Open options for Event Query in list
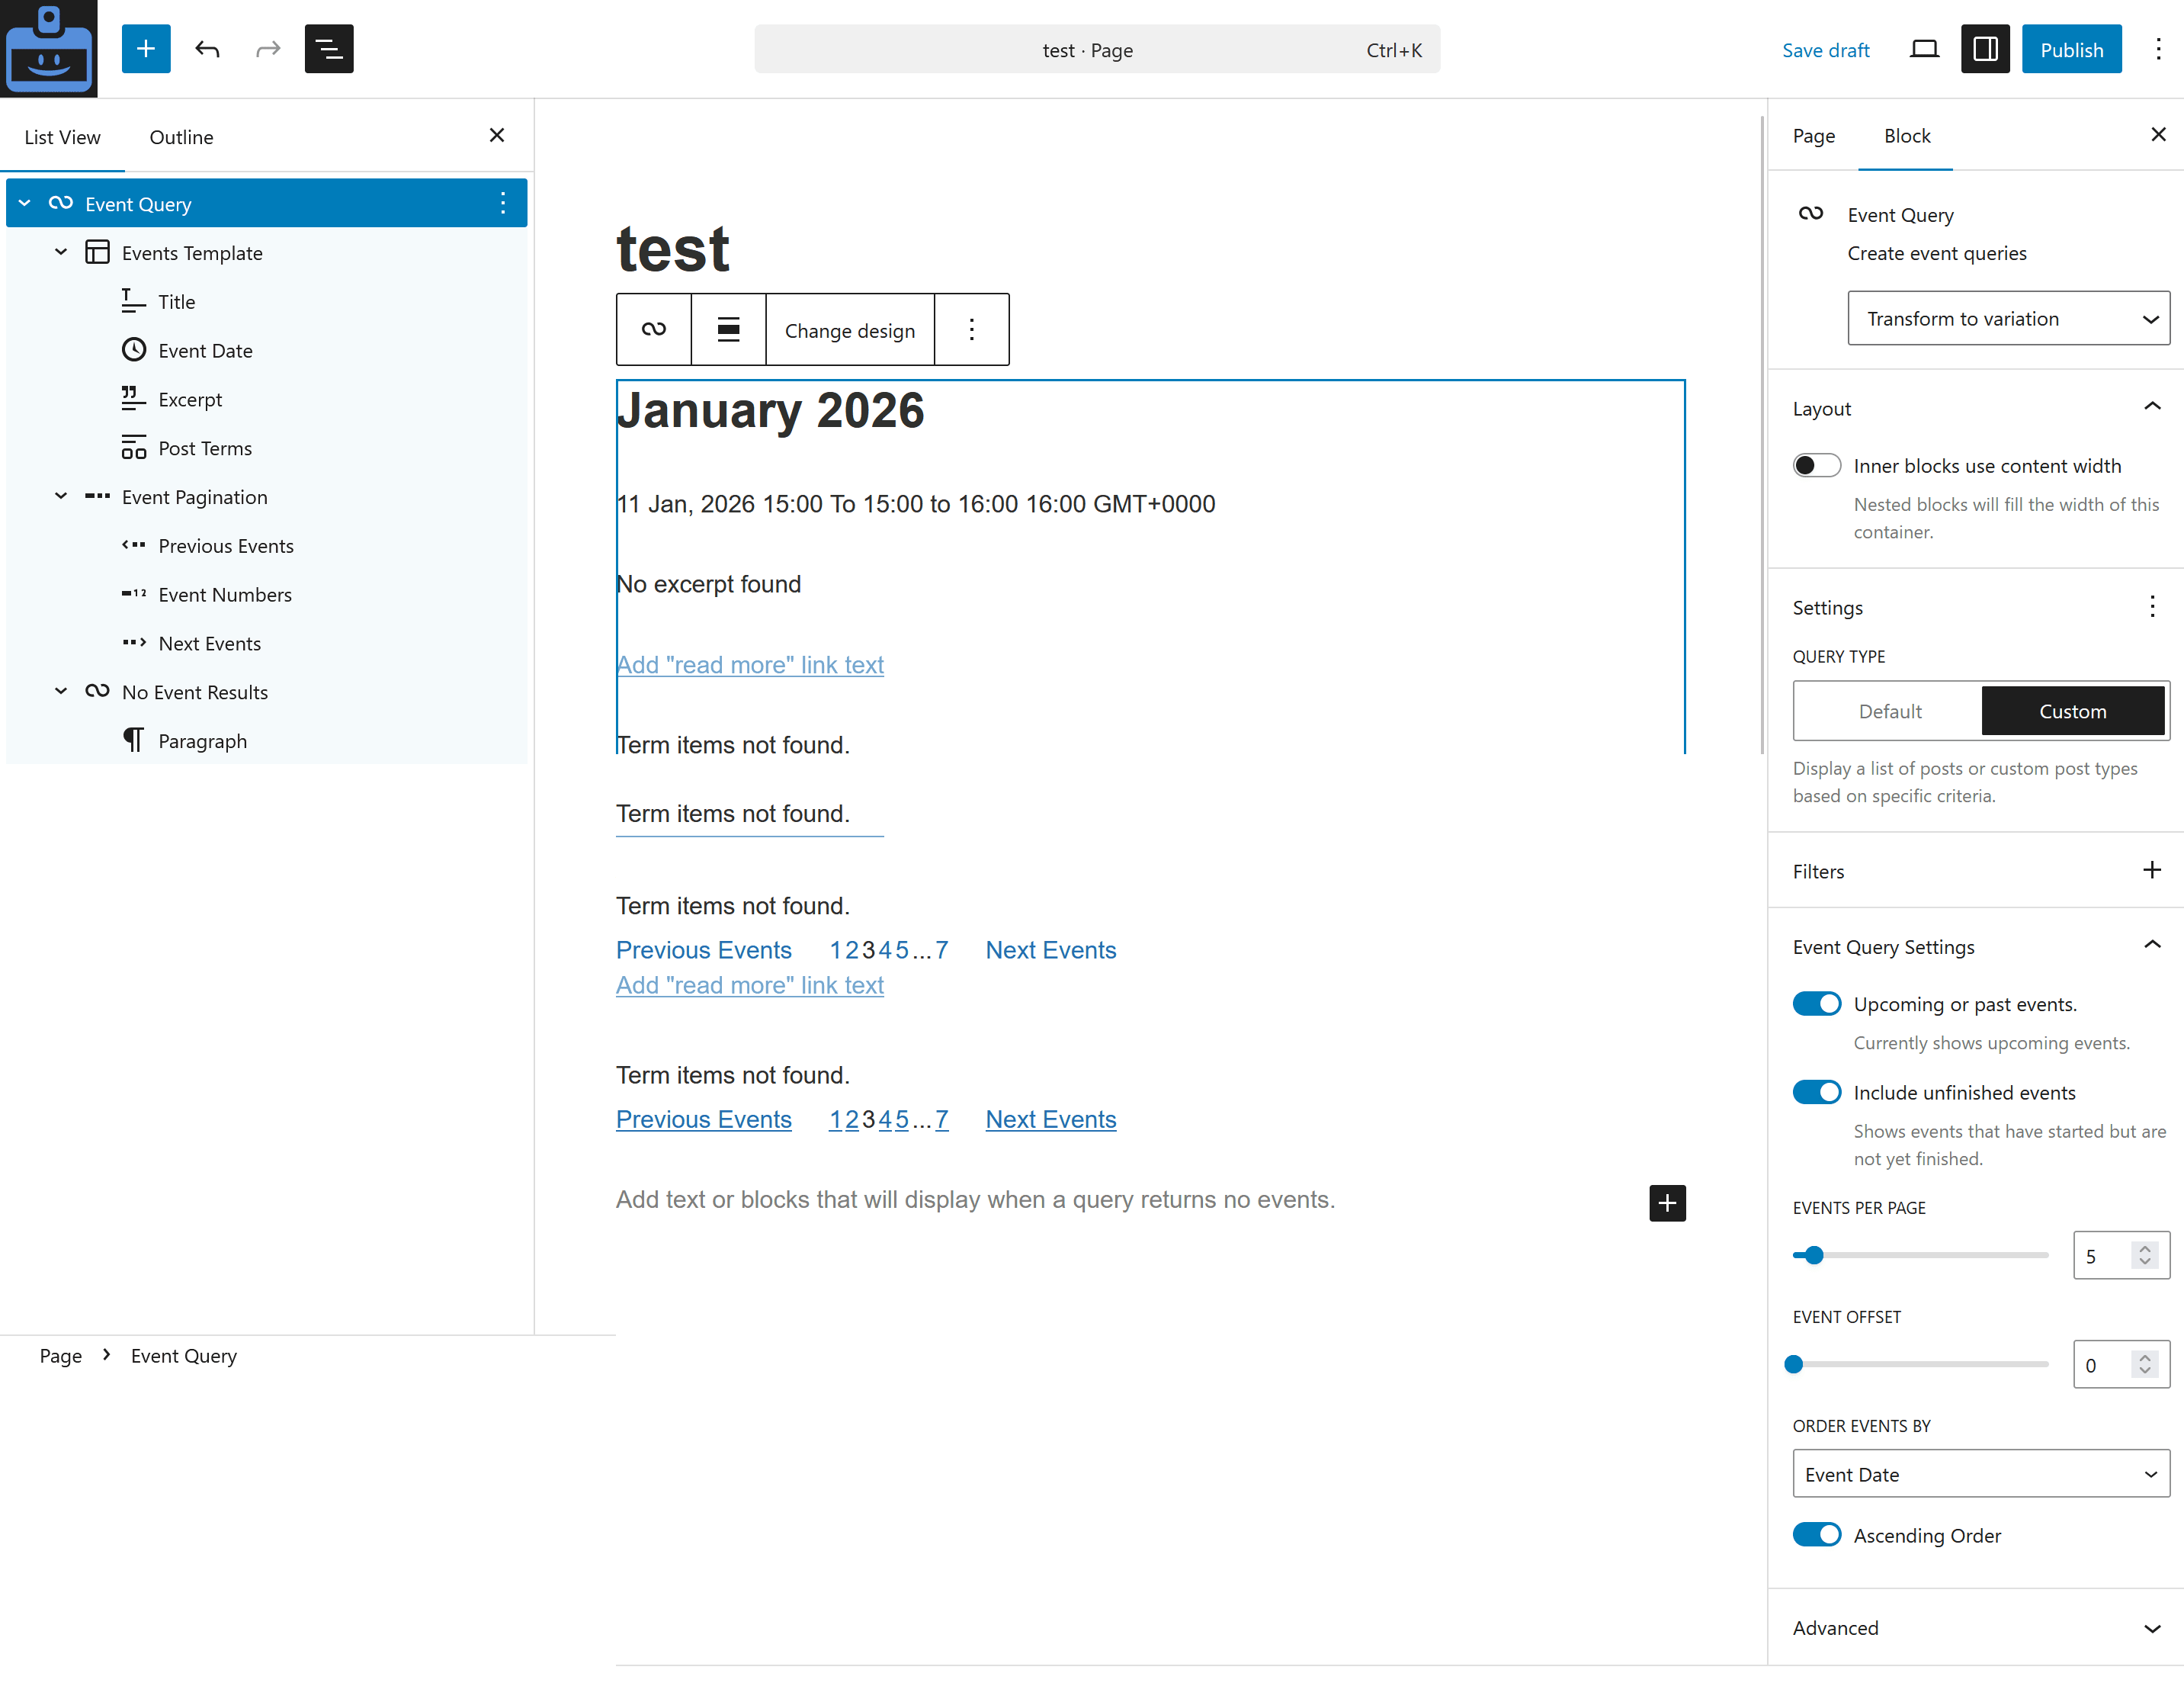Screen dimensions: 2184x1702 [x=503, y=203]
